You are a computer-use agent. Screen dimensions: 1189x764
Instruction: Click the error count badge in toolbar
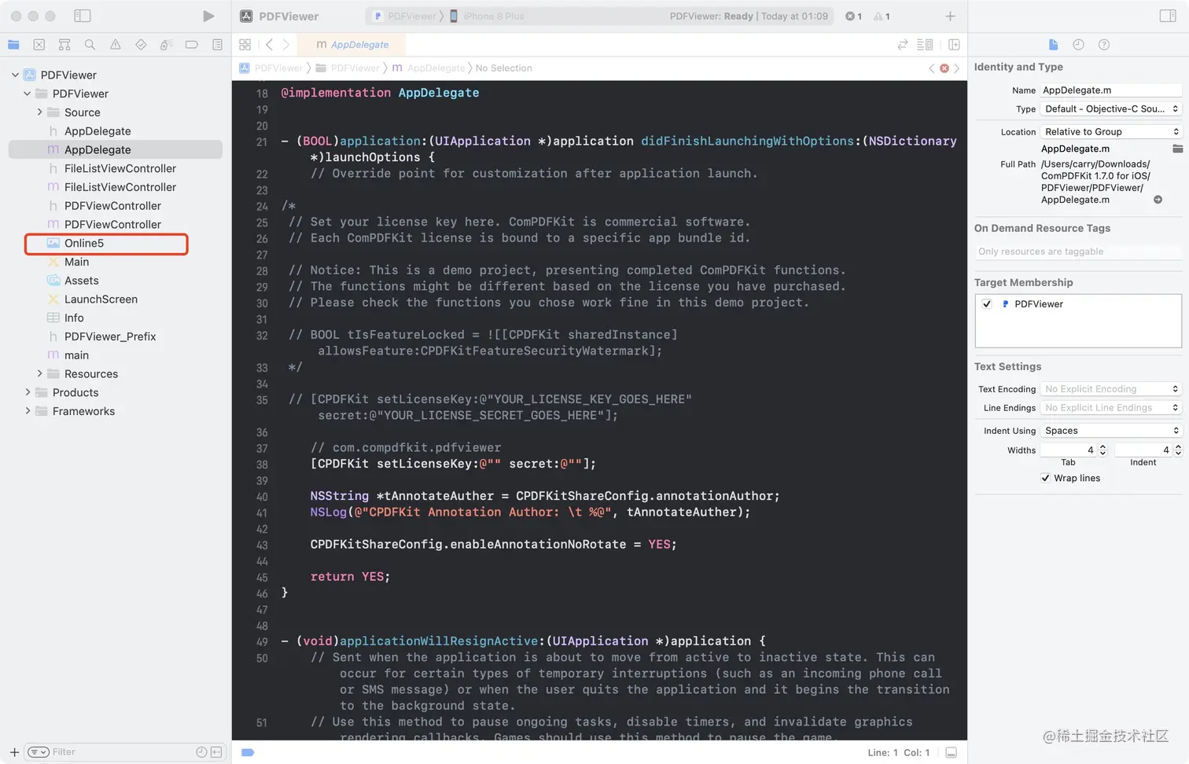pyautogui.click(x=853, y=16)
